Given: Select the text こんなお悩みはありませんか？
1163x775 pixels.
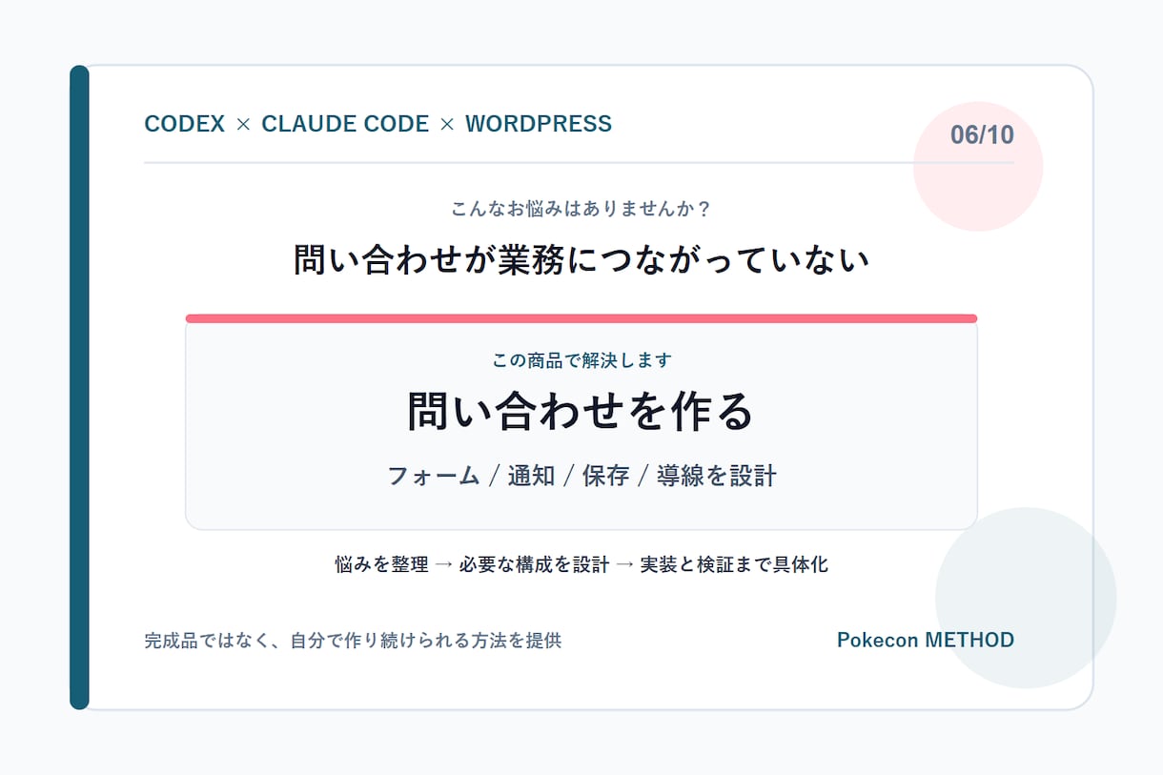Looking at the screenshot, I should 581,208.
